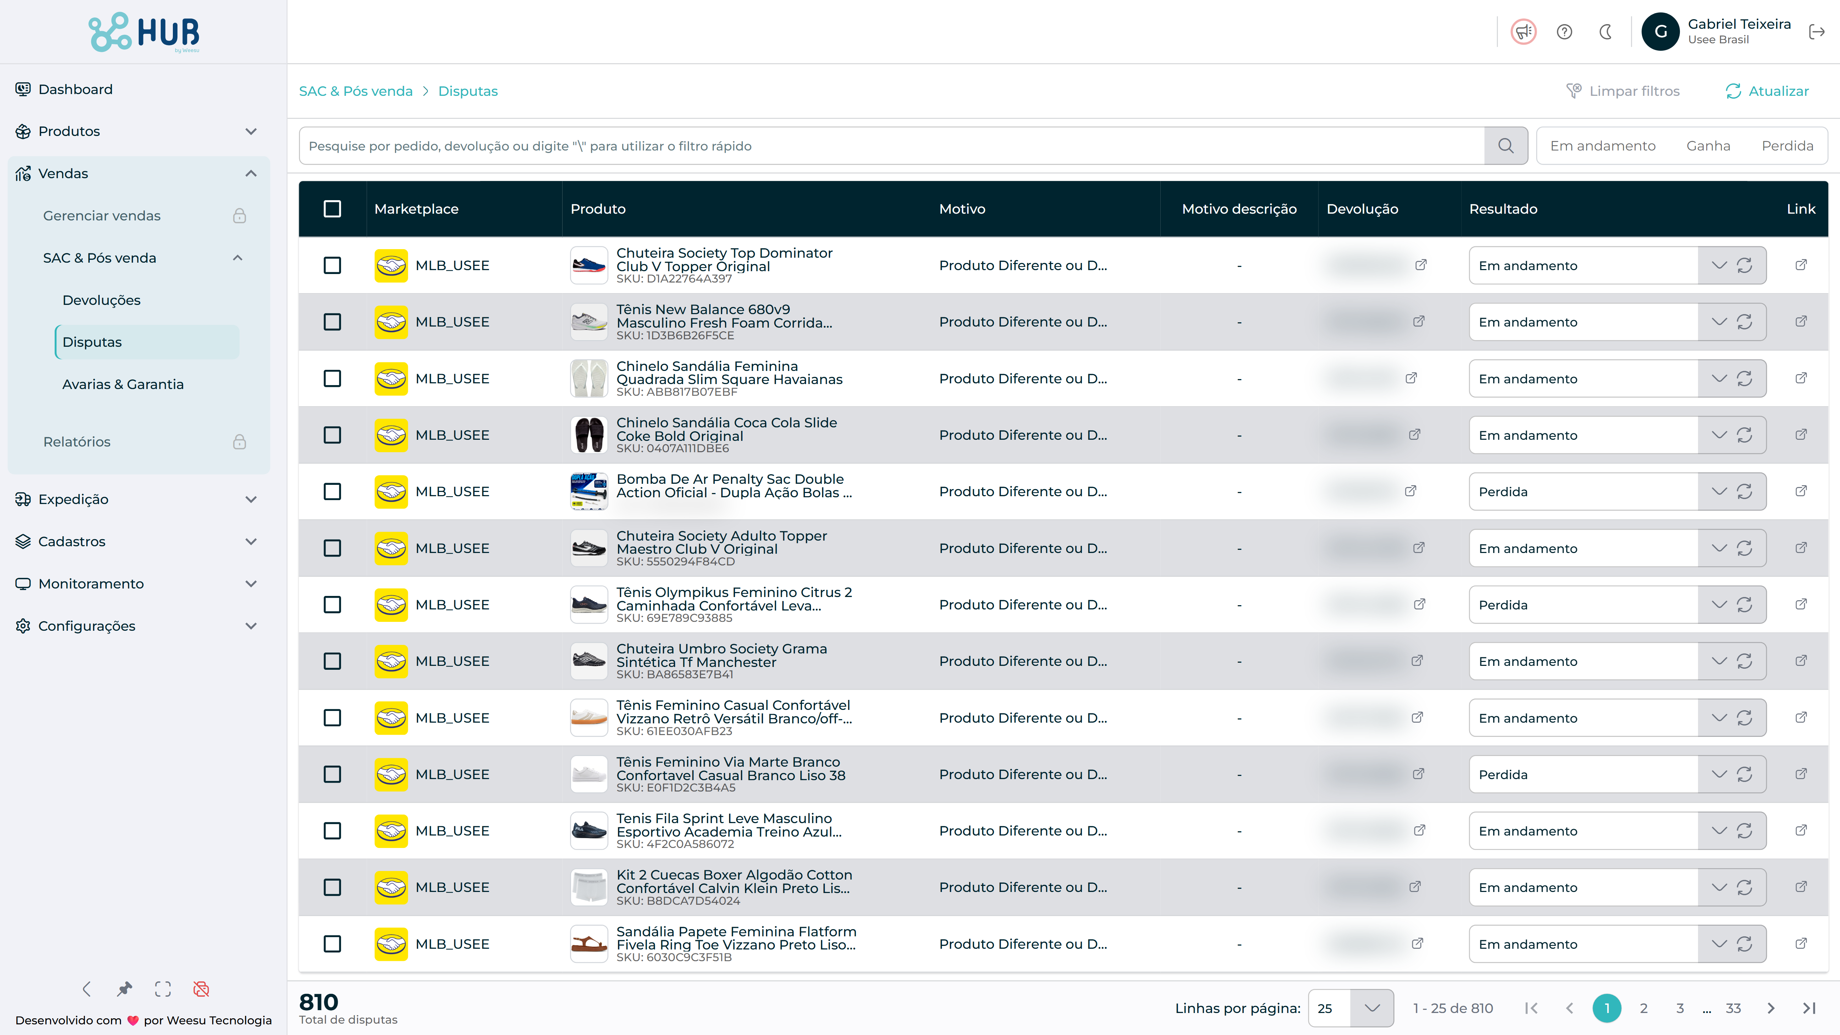Click Atualizar button
This screenshot has width=1840, height=1035.
[x=1767, y=91]
